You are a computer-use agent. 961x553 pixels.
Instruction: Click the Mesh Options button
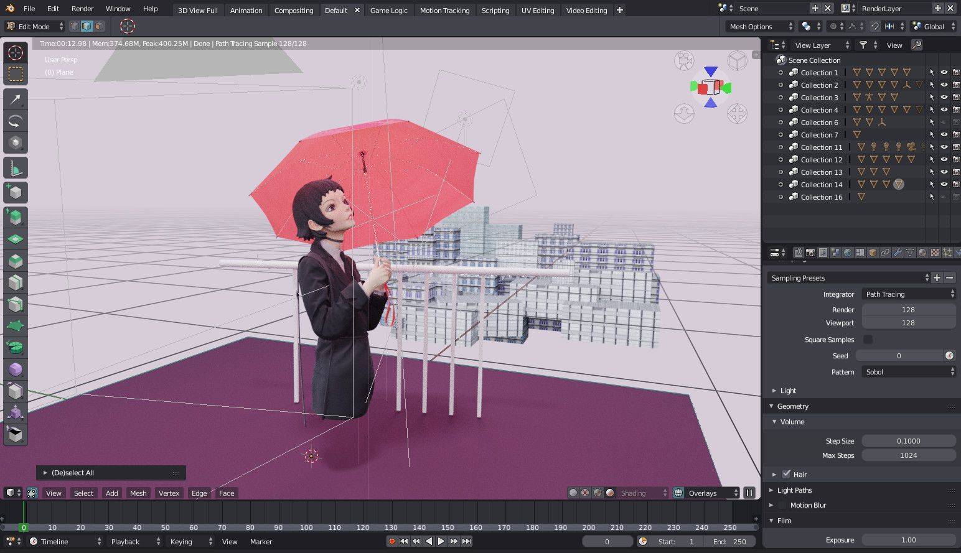point(760,27)
